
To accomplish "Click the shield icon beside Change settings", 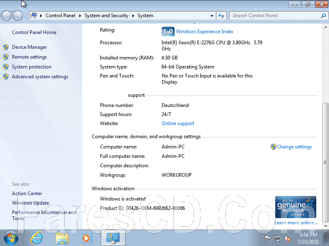I will tap(273, 147).
